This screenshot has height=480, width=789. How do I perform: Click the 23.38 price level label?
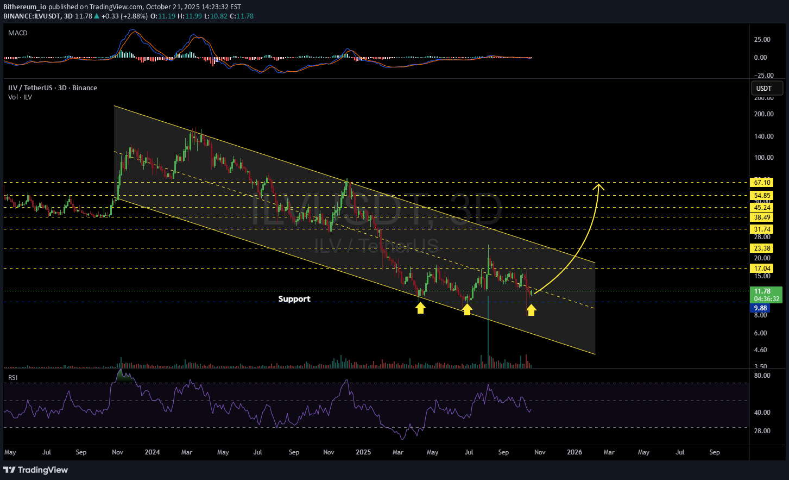point(762,248)
